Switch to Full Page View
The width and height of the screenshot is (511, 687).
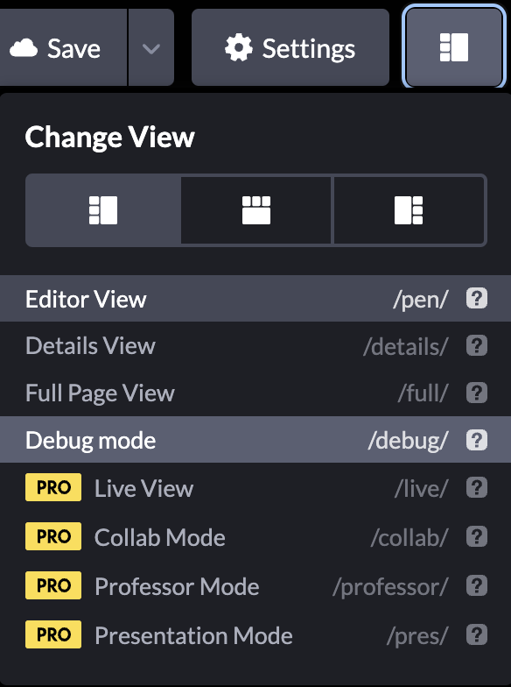tap(255, 393)
